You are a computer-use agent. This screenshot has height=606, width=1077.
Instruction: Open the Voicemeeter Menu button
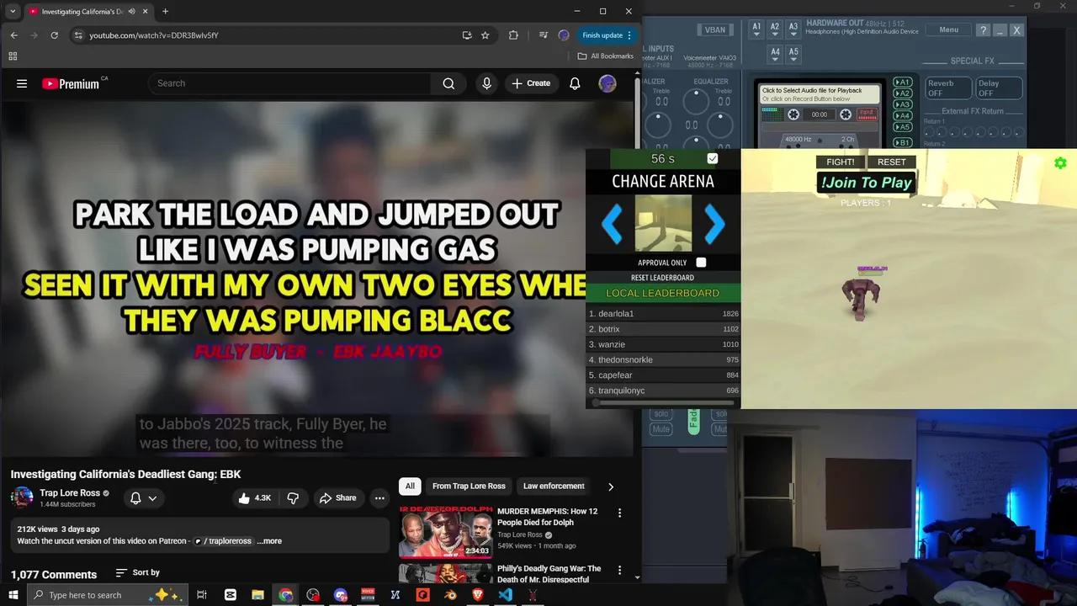coord(948,29)
